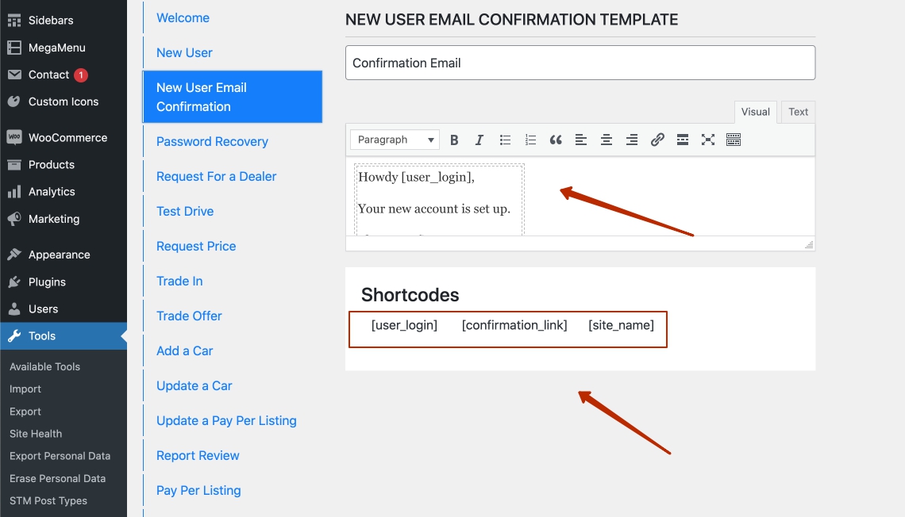This screenshot has height=517, width=905.
Task: Open the Password Recovery template
Action: point(212,142)
